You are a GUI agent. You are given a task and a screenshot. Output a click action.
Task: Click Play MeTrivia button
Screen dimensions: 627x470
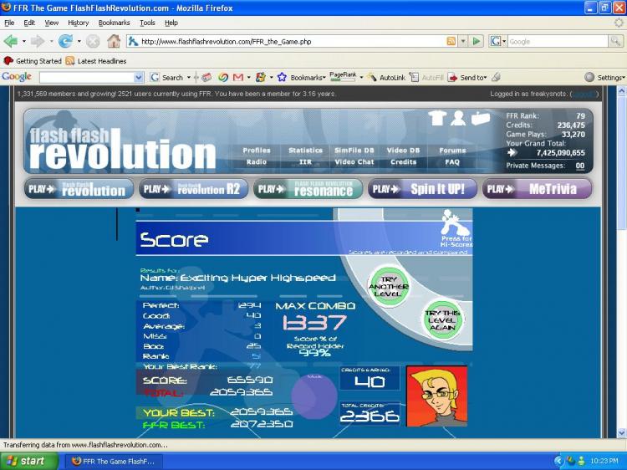point(537,189)
